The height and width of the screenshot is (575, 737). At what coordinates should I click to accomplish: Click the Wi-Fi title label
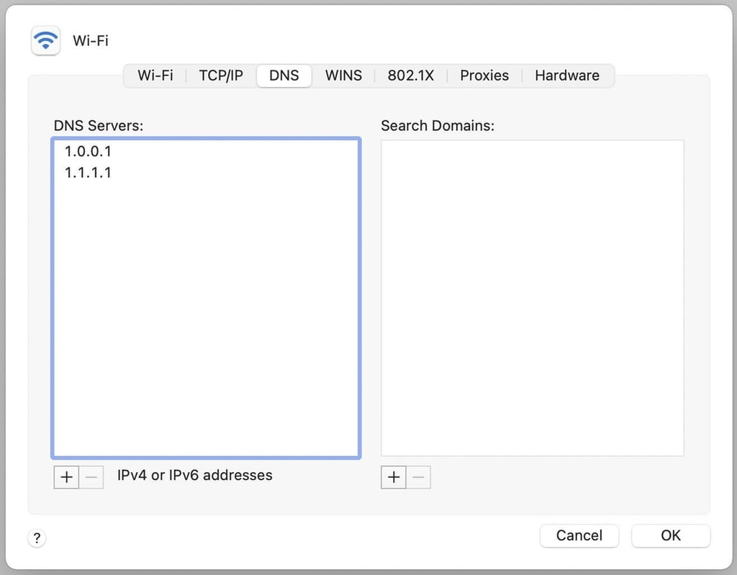90,41
